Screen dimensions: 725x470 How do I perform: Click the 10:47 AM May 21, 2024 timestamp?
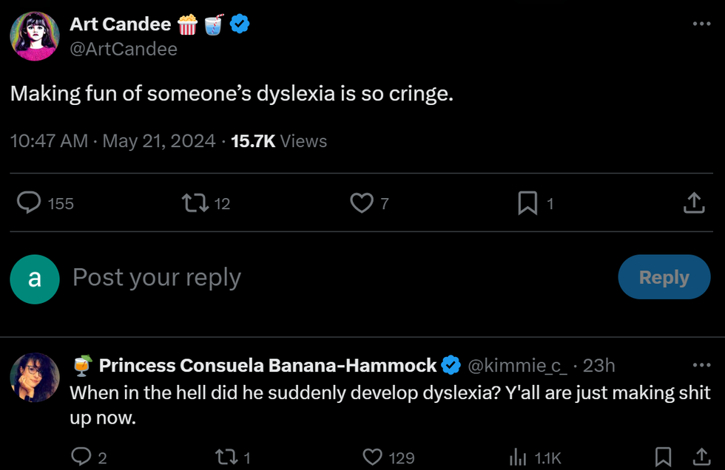click(x=112, y=141)
